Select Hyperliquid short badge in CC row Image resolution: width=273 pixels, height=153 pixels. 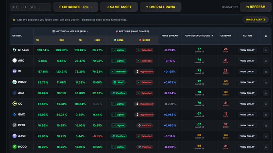(145, 104)
